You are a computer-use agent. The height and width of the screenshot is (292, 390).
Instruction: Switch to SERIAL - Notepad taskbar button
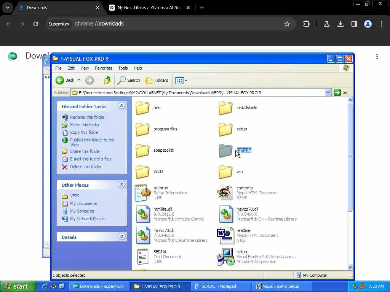pos(221,287)
